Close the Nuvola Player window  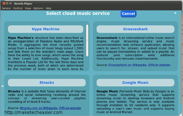pyautogui.click(x=4, y=4)
